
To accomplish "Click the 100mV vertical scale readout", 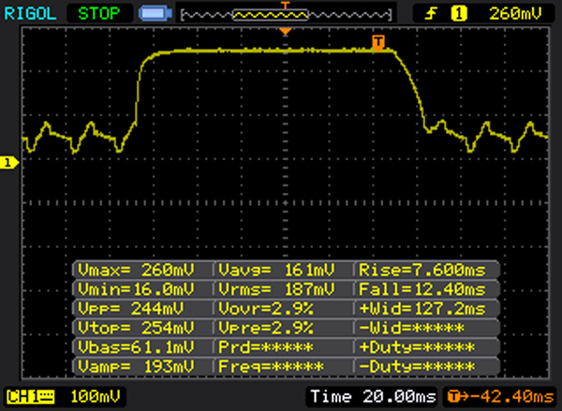I will click(95, 397).
